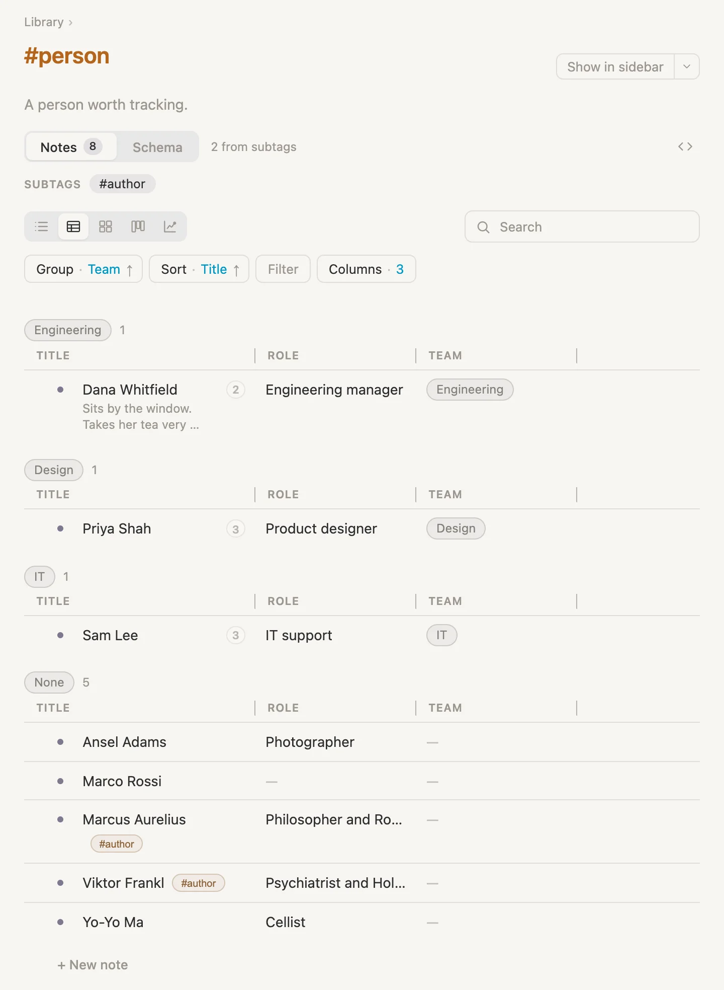Click the bullet beside Marcus Aurelius

pyautogui.click(x=60, y=819)
